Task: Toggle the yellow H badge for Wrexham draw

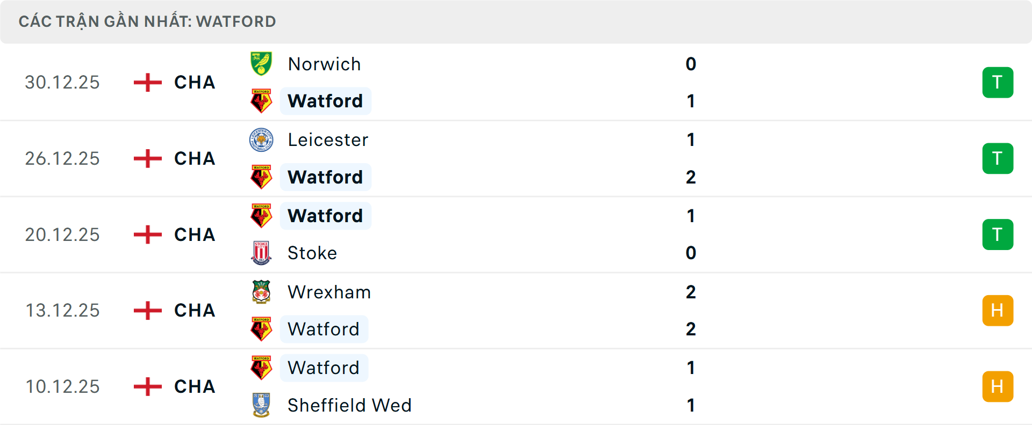Action: pyautogui.click(x=998, y=310)
